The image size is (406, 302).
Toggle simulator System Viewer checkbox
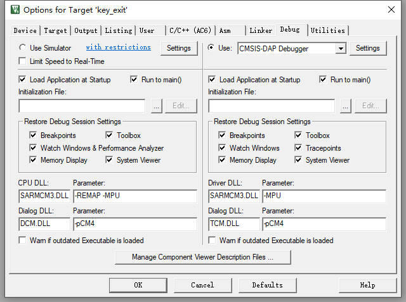(x=109, y=160)
